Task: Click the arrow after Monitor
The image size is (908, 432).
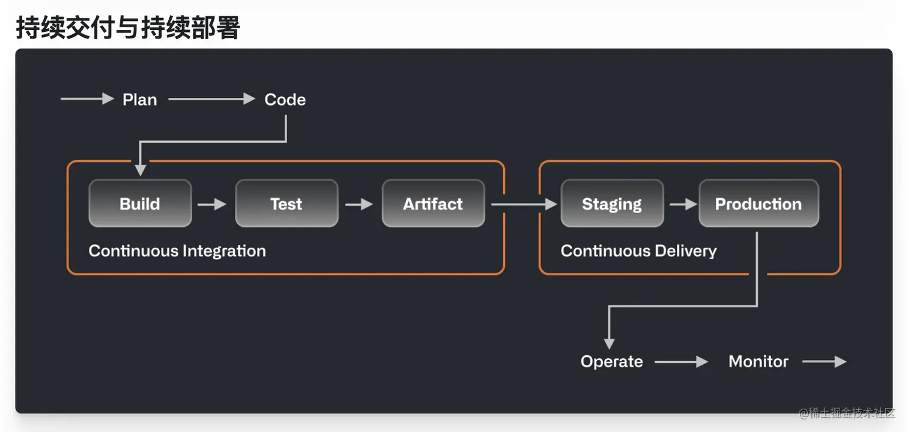Action: pos(824,362)
